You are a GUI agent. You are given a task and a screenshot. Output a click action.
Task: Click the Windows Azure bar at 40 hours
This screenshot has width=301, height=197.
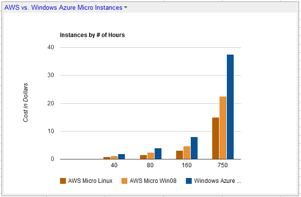coord(121,157)
